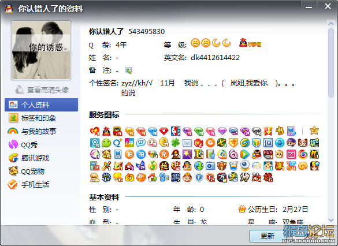Close the profile window

pos(328,6)
